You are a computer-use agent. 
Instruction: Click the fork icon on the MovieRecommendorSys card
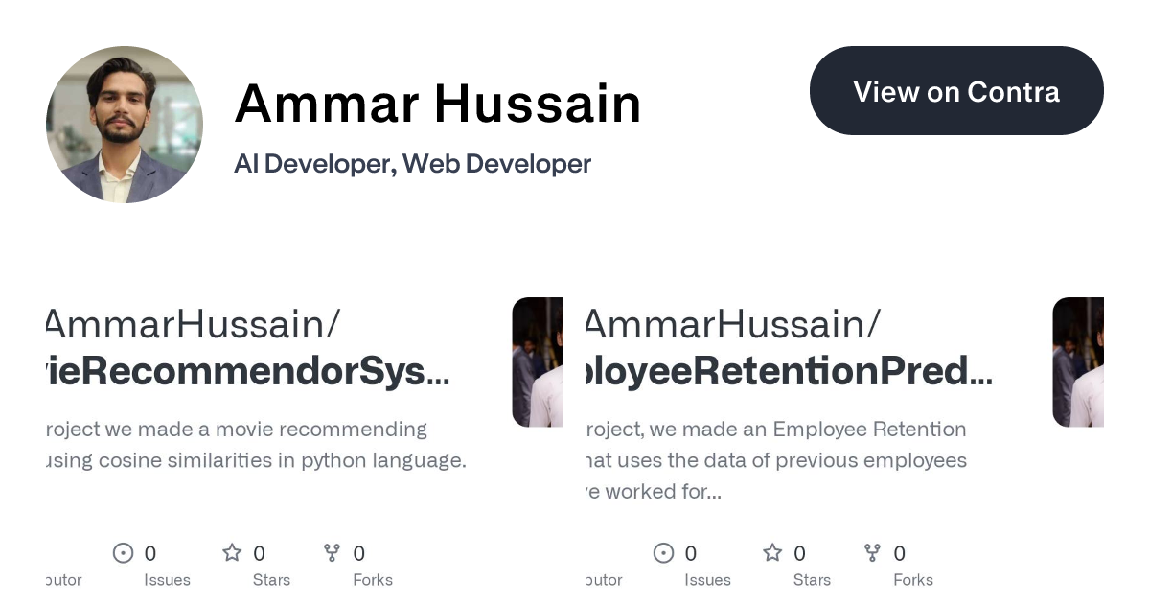[x=332, y=553]
